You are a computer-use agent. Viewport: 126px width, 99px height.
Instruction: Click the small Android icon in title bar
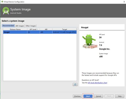coord(2,2)
